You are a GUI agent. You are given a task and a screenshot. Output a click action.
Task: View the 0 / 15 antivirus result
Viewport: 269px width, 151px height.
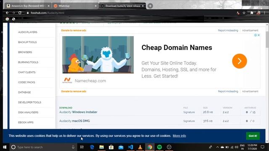click(251, 112)
